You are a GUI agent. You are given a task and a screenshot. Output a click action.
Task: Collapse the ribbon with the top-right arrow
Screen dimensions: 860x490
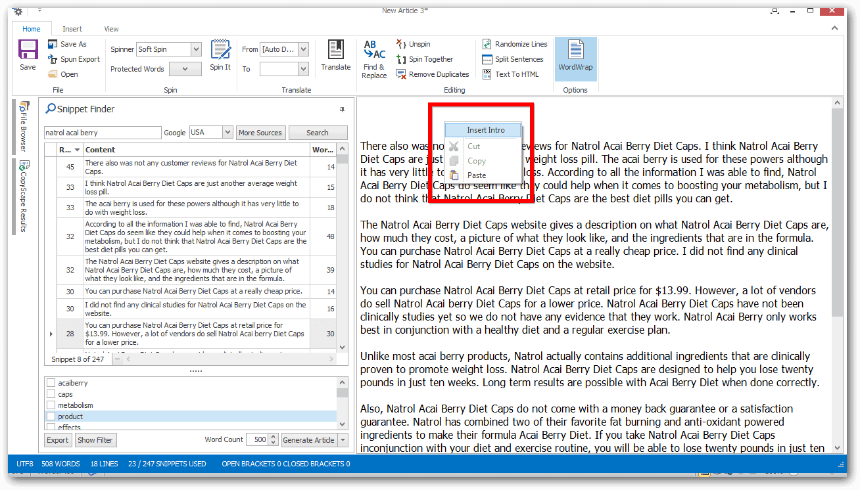[834, 28]
